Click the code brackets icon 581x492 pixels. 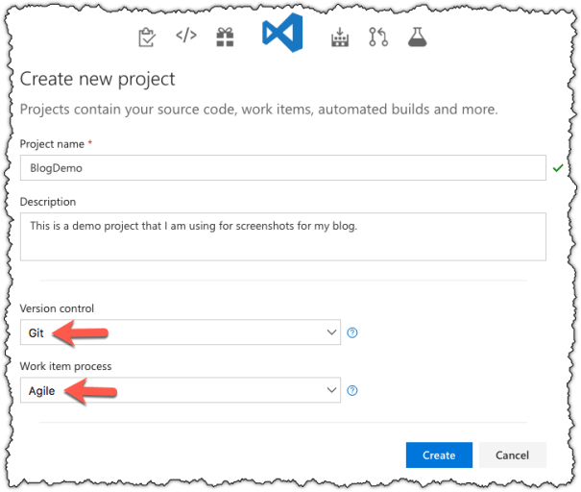186,37
